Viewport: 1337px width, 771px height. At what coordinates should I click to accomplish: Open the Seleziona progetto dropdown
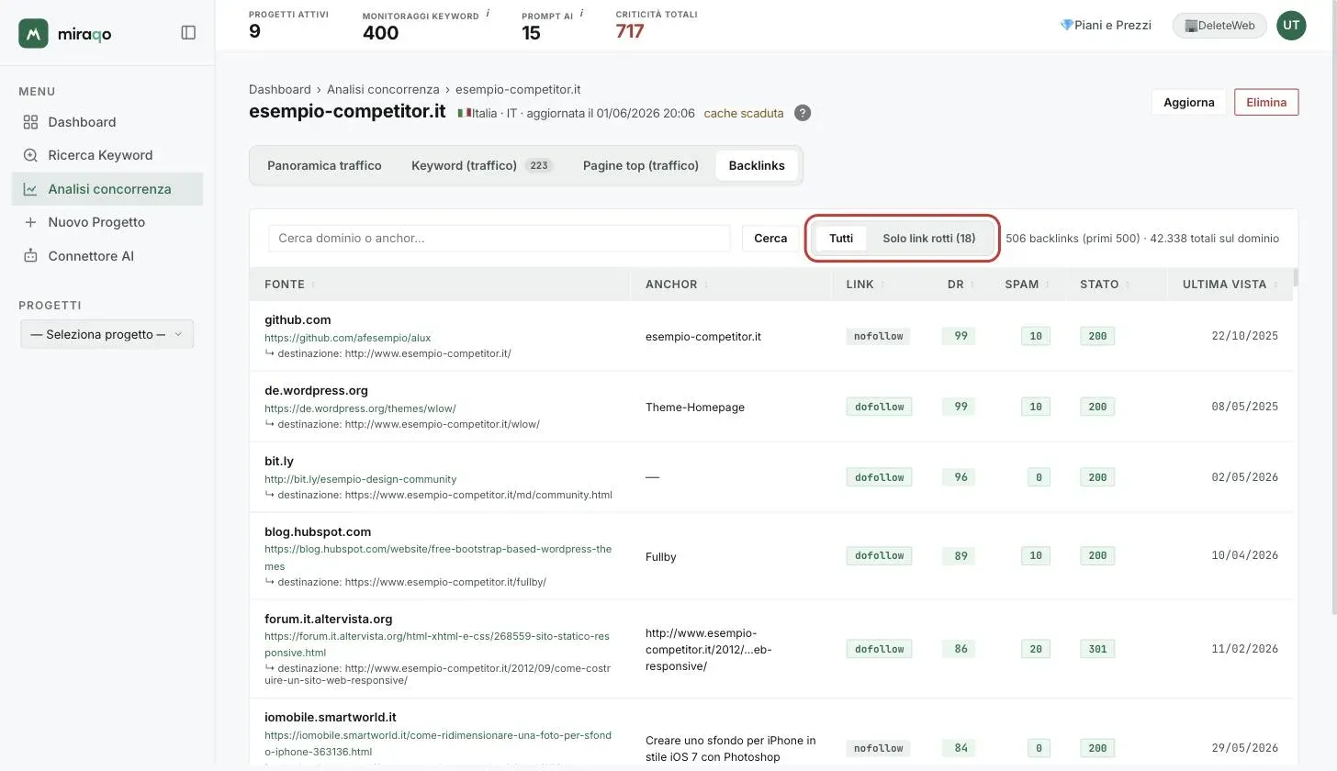tap(107, 334)
